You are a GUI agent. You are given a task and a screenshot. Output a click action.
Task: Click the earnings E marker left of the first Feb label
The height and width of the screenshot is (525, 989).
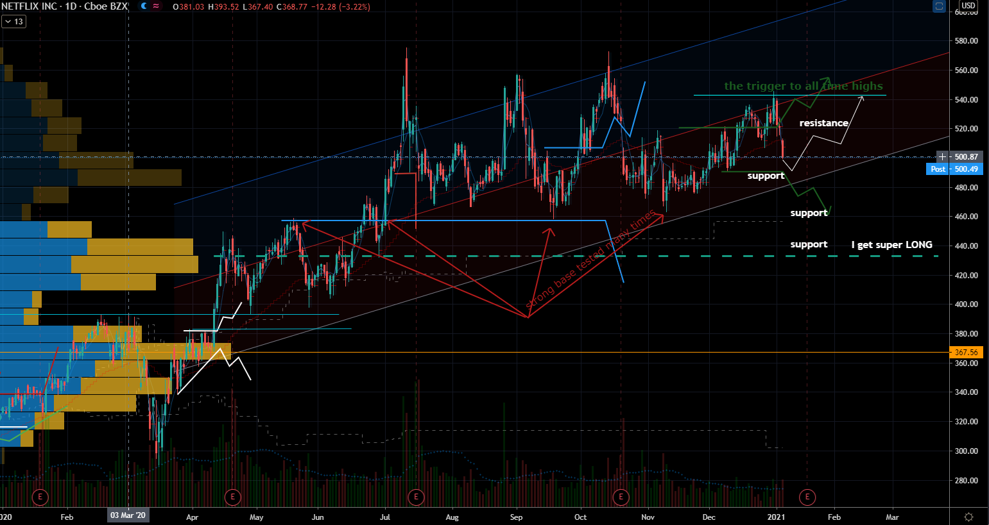[40, 497]
